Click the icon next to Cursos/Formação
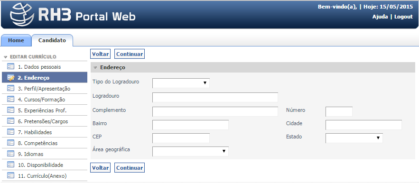This screenshot has width=419, height=183. point(11,100)
